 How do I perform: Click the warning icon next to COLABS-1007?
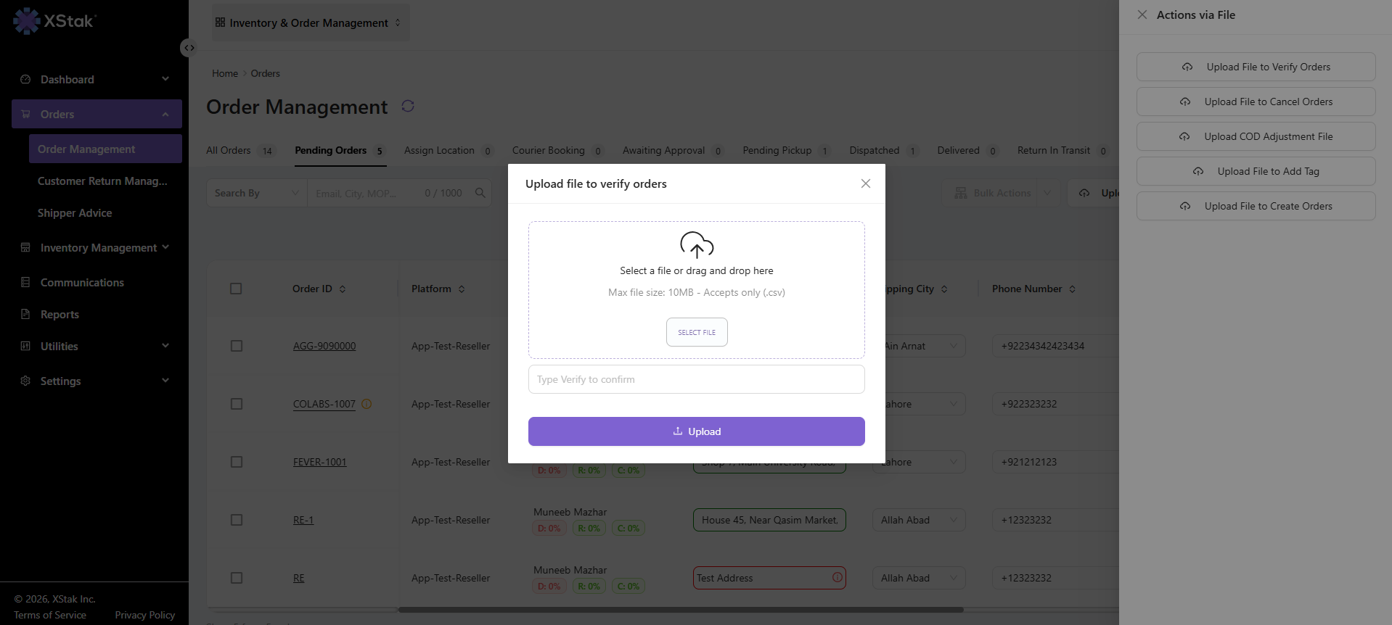click(x=367, y=404)
